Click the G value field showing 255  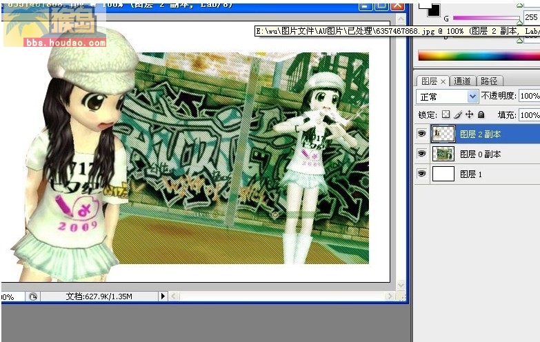click(532, 17)
